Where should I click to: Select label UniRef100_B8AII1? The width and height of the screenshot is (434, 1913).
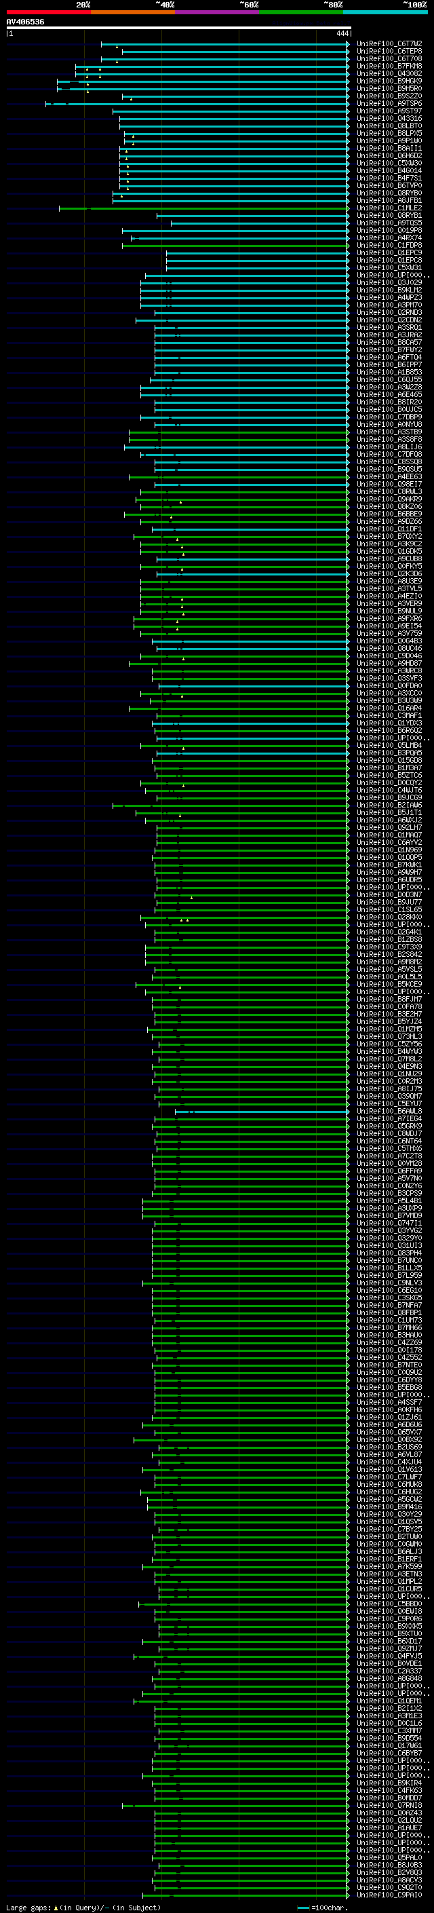tap(389, 148)
